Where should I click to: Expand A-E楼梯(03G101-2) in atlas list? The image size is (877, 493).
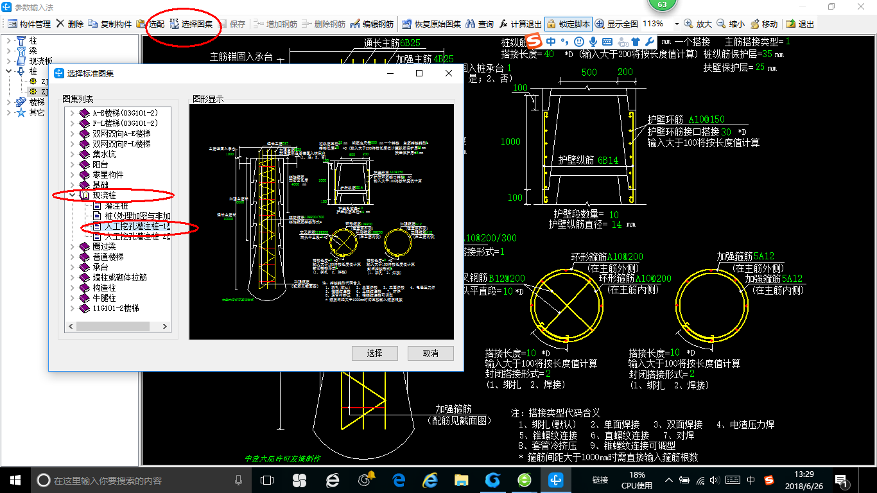click(73, 113)
